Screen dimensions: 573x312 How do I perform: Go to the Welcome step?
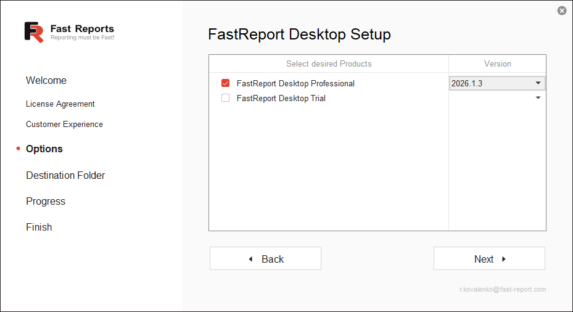(x=46, y=81)
